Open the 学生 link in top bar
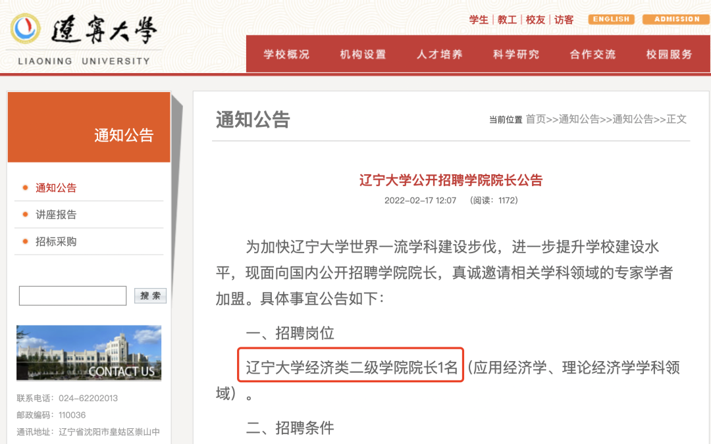711x444 pixels. 479,20
